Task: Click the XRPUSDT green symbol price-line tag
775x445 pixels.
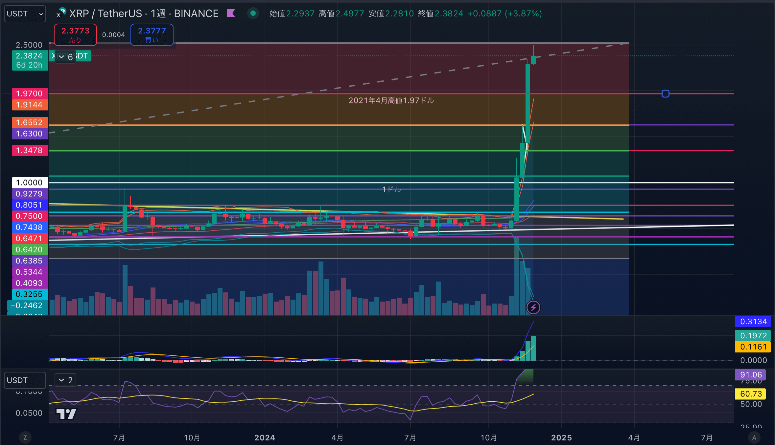Action: point(70,56)
